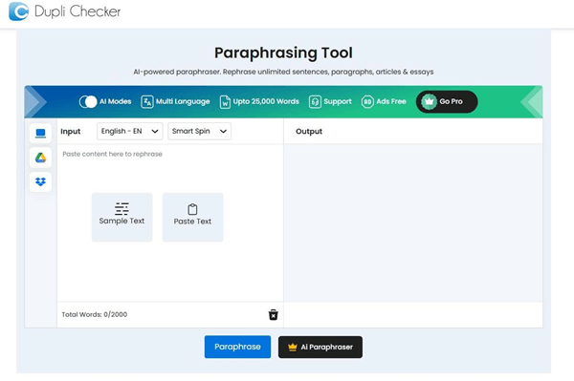574x381 pixels.
Task: Click the Ads Free icon
Action: [x=367, y=101]
